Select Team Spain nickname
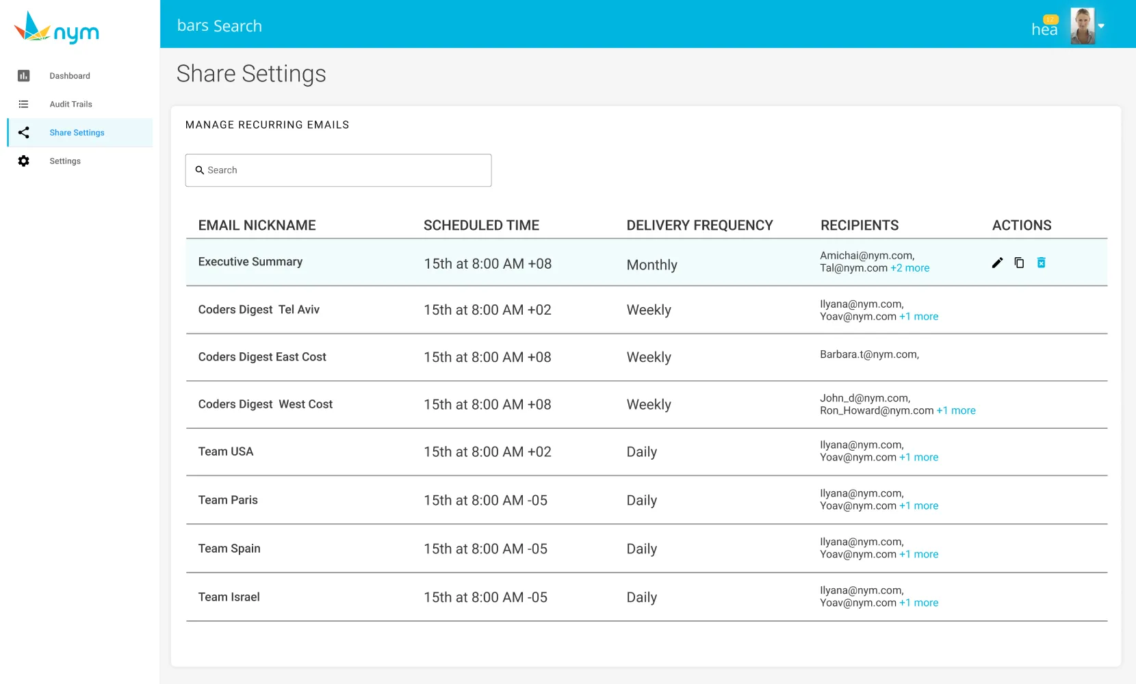Viewport: 1136px width, 684px height. [229, 549]
